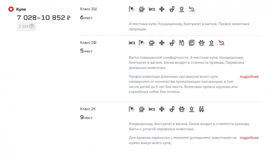267x155 pixels.
Task: Click the hot drink cup icon for Класс 2Ш
Action: (x=142, y=9)
